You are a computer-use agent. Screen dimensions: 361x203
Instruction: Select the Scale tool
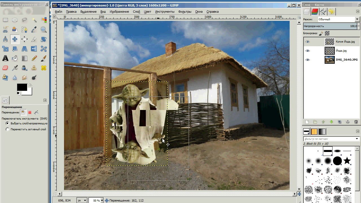[x=5, y=49]
